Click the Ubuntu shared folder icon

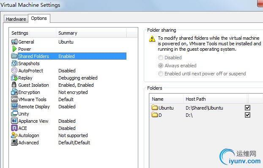154,107
